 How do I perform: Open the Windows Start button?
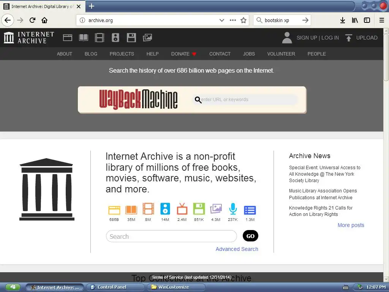tap(13, 287)
